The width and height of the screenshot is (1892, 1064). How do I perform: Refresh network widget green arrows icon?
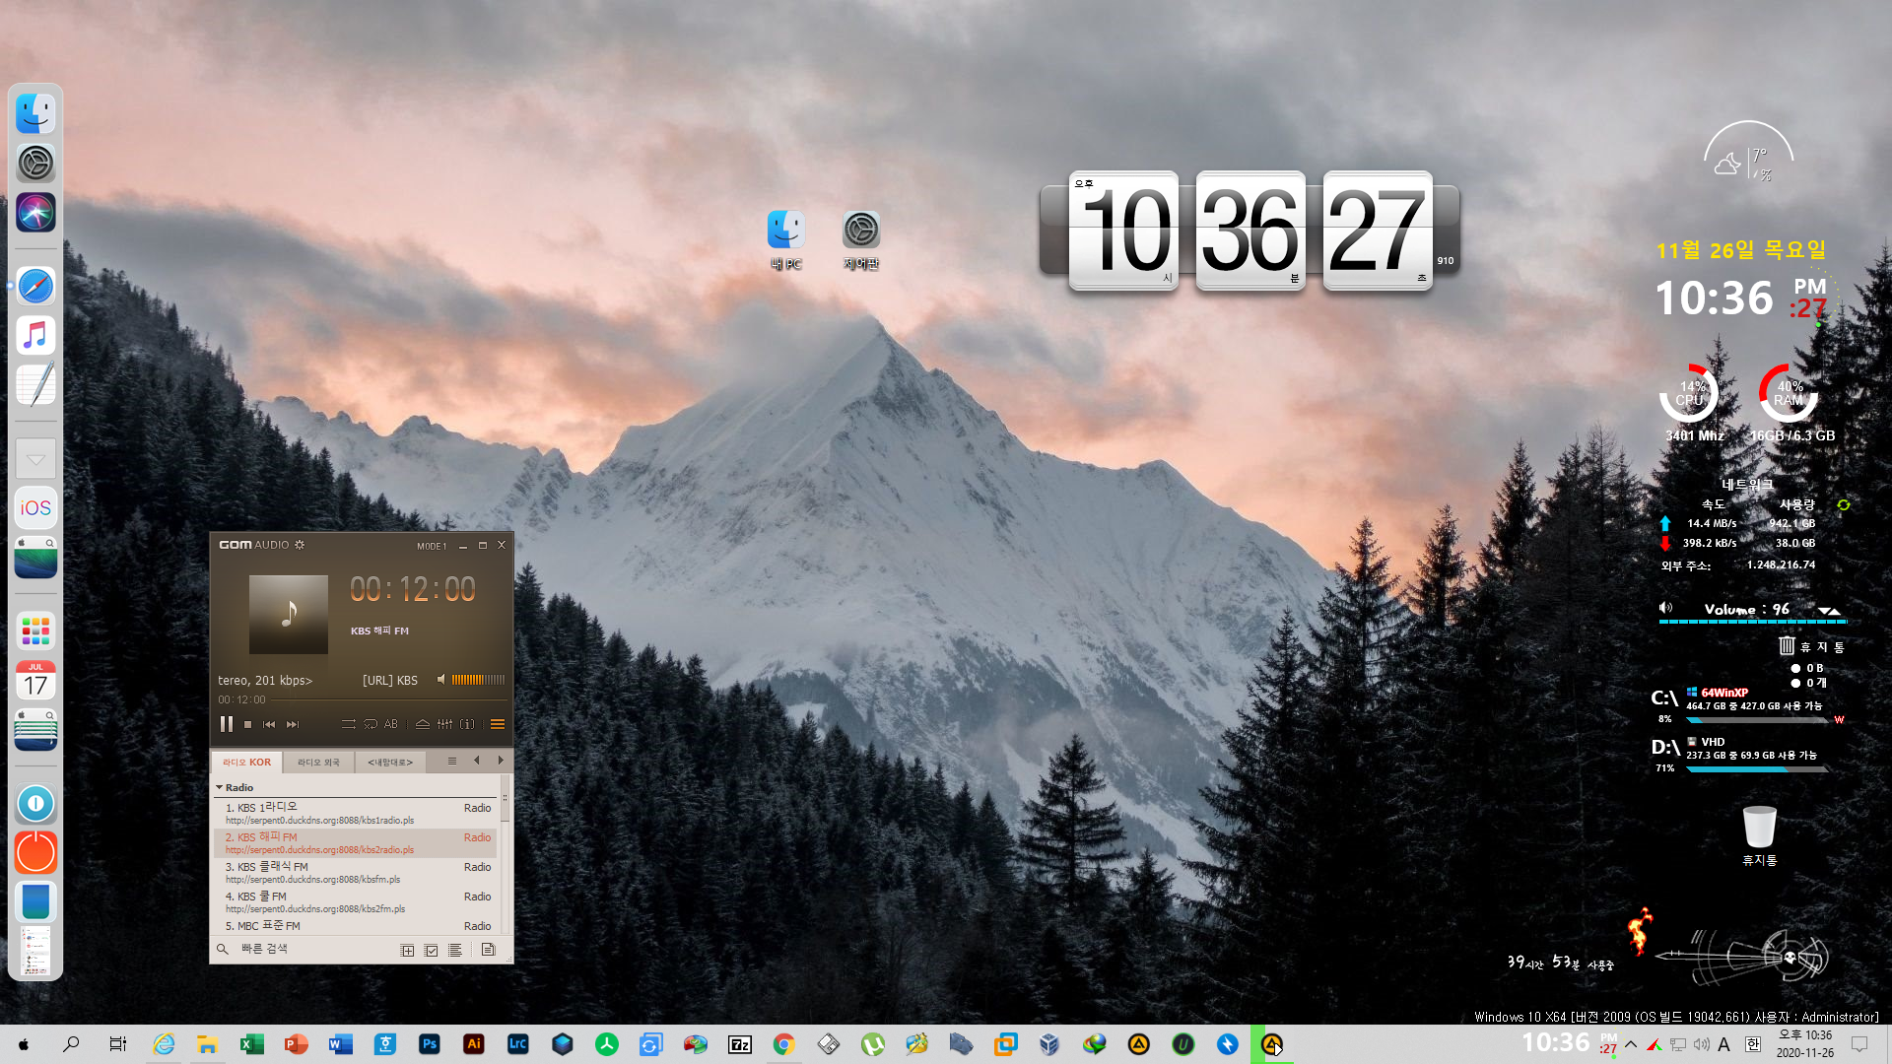(x=1843, y=504)
